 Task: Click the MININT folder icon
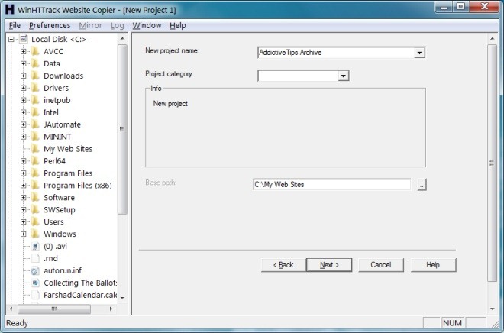point(35,137)
